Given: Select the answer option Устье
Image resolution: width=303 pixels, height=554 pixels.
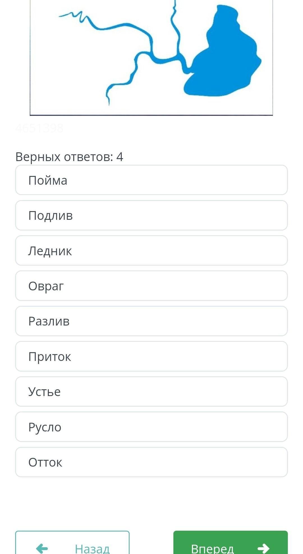Looking at the screenshot, I should coord(151,392).
